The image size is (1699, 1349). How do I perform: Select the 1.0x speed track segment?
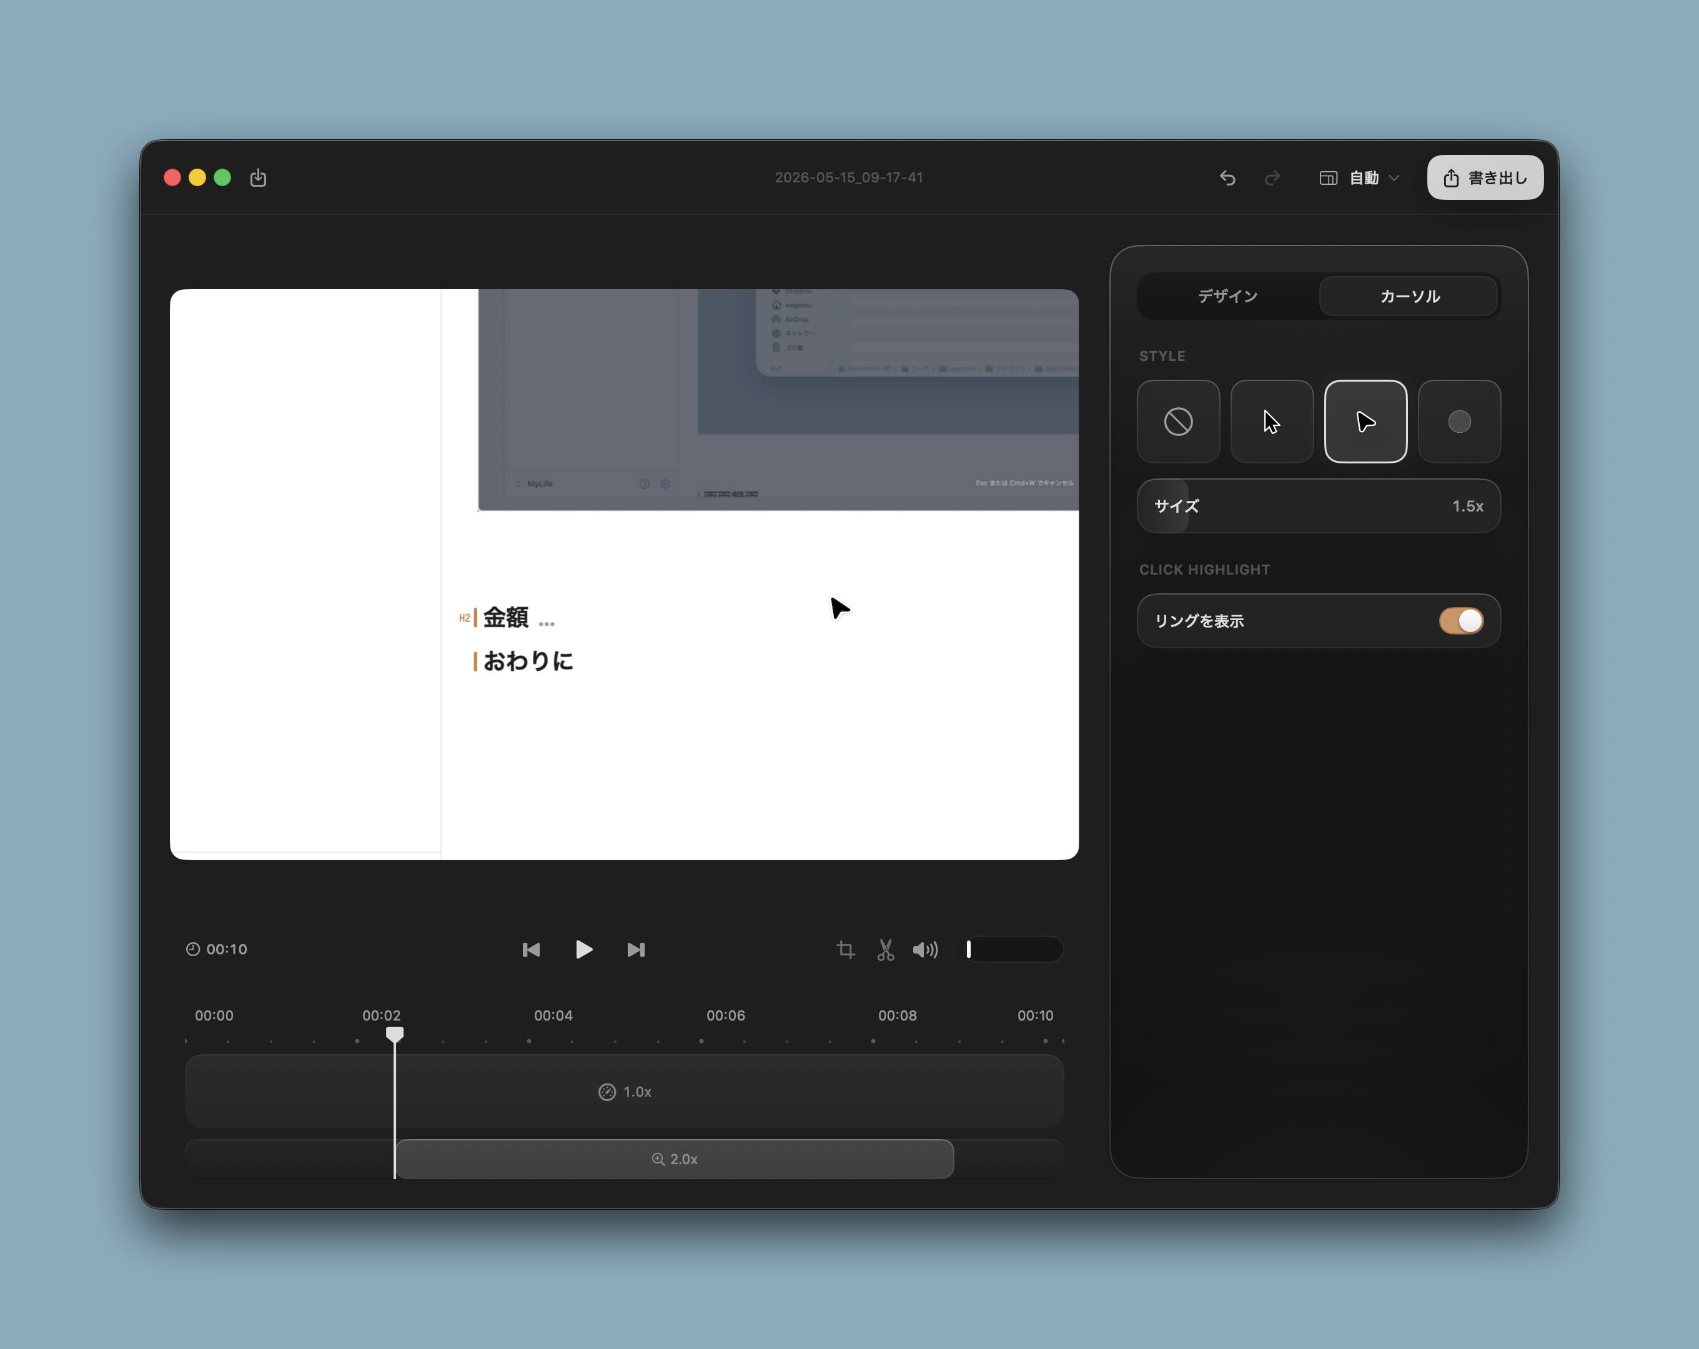624,1091
